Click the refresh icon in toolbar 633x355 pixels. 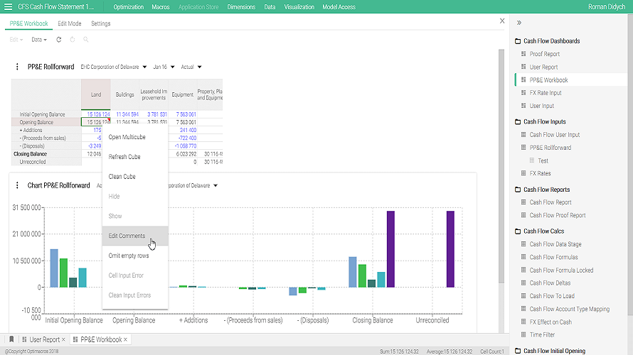[59, 40]
